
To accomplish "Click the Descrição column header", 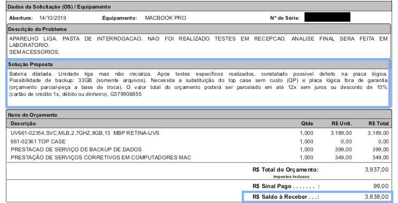I will 23,124.
